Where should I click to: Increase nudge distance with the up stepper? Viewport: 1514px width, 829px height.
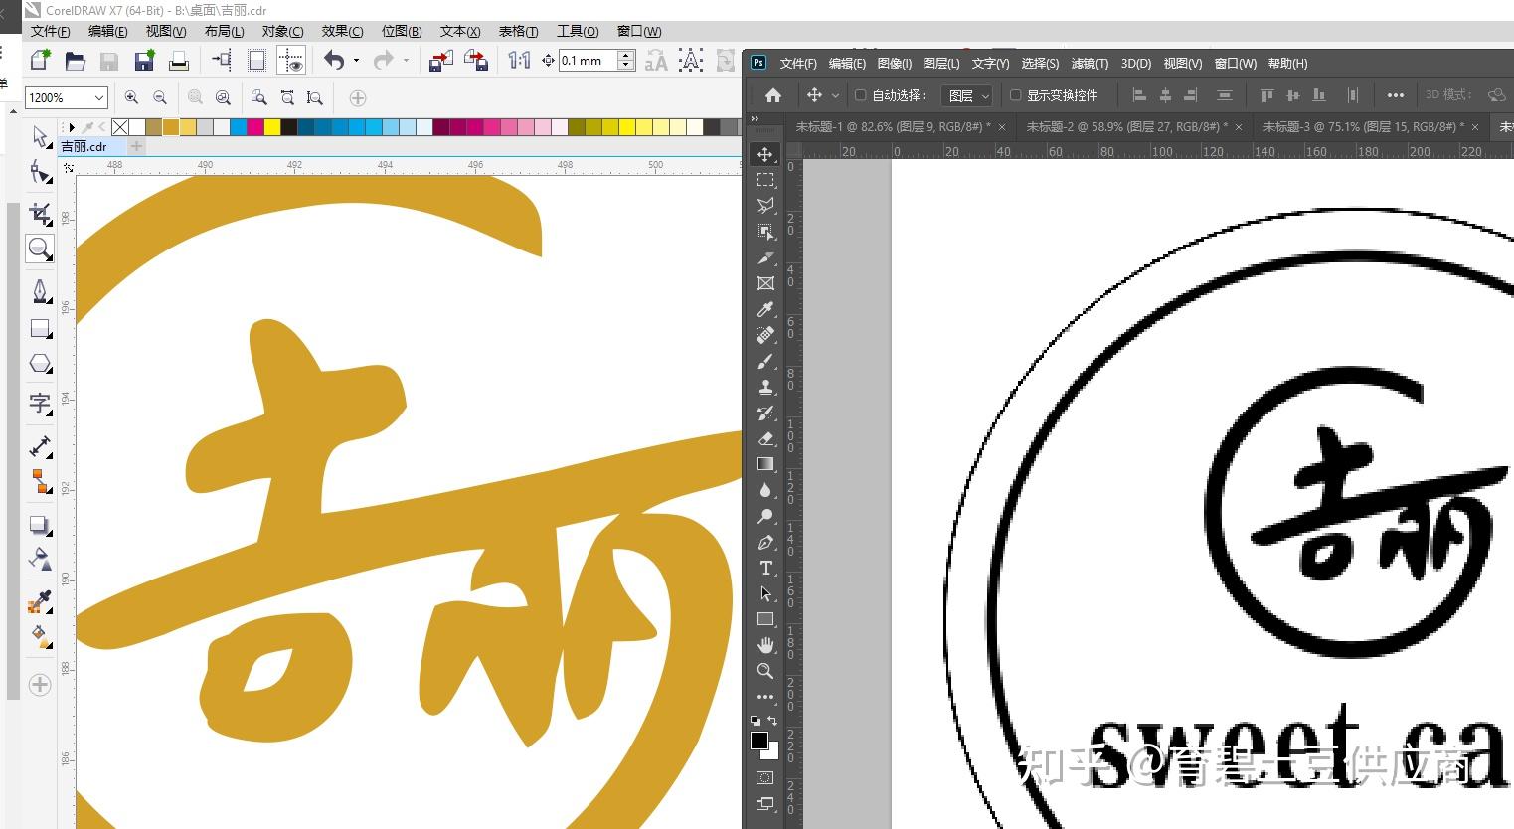click(626, 56)
